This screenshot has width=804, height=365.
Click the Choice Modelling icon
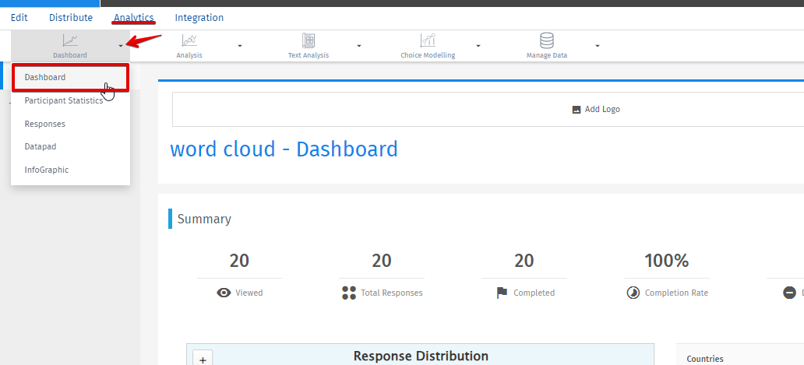coord(428,40)
